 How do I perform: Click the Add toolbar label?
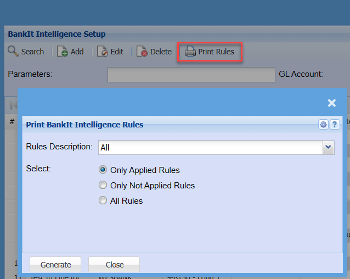click(77, 52)
